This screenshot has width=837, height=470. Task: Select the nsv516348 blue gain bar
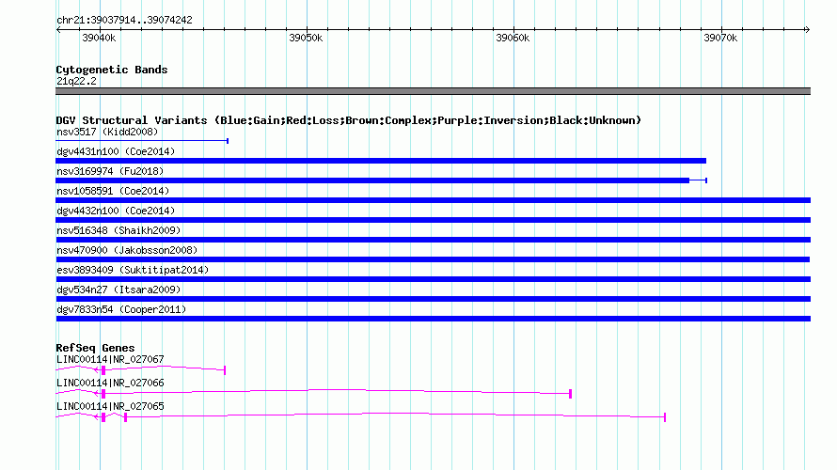click(433, 240)
